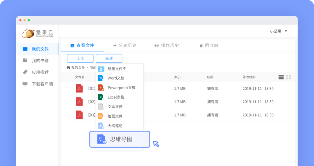Screen dimensions: 314x166
Task: Switch to the 回收站 tab
Action: click(x=209, y=45)
